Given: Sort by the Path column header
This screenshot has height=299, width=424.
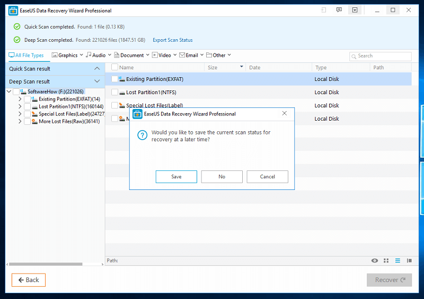Looking at the screenshot, I should (391, 67).
